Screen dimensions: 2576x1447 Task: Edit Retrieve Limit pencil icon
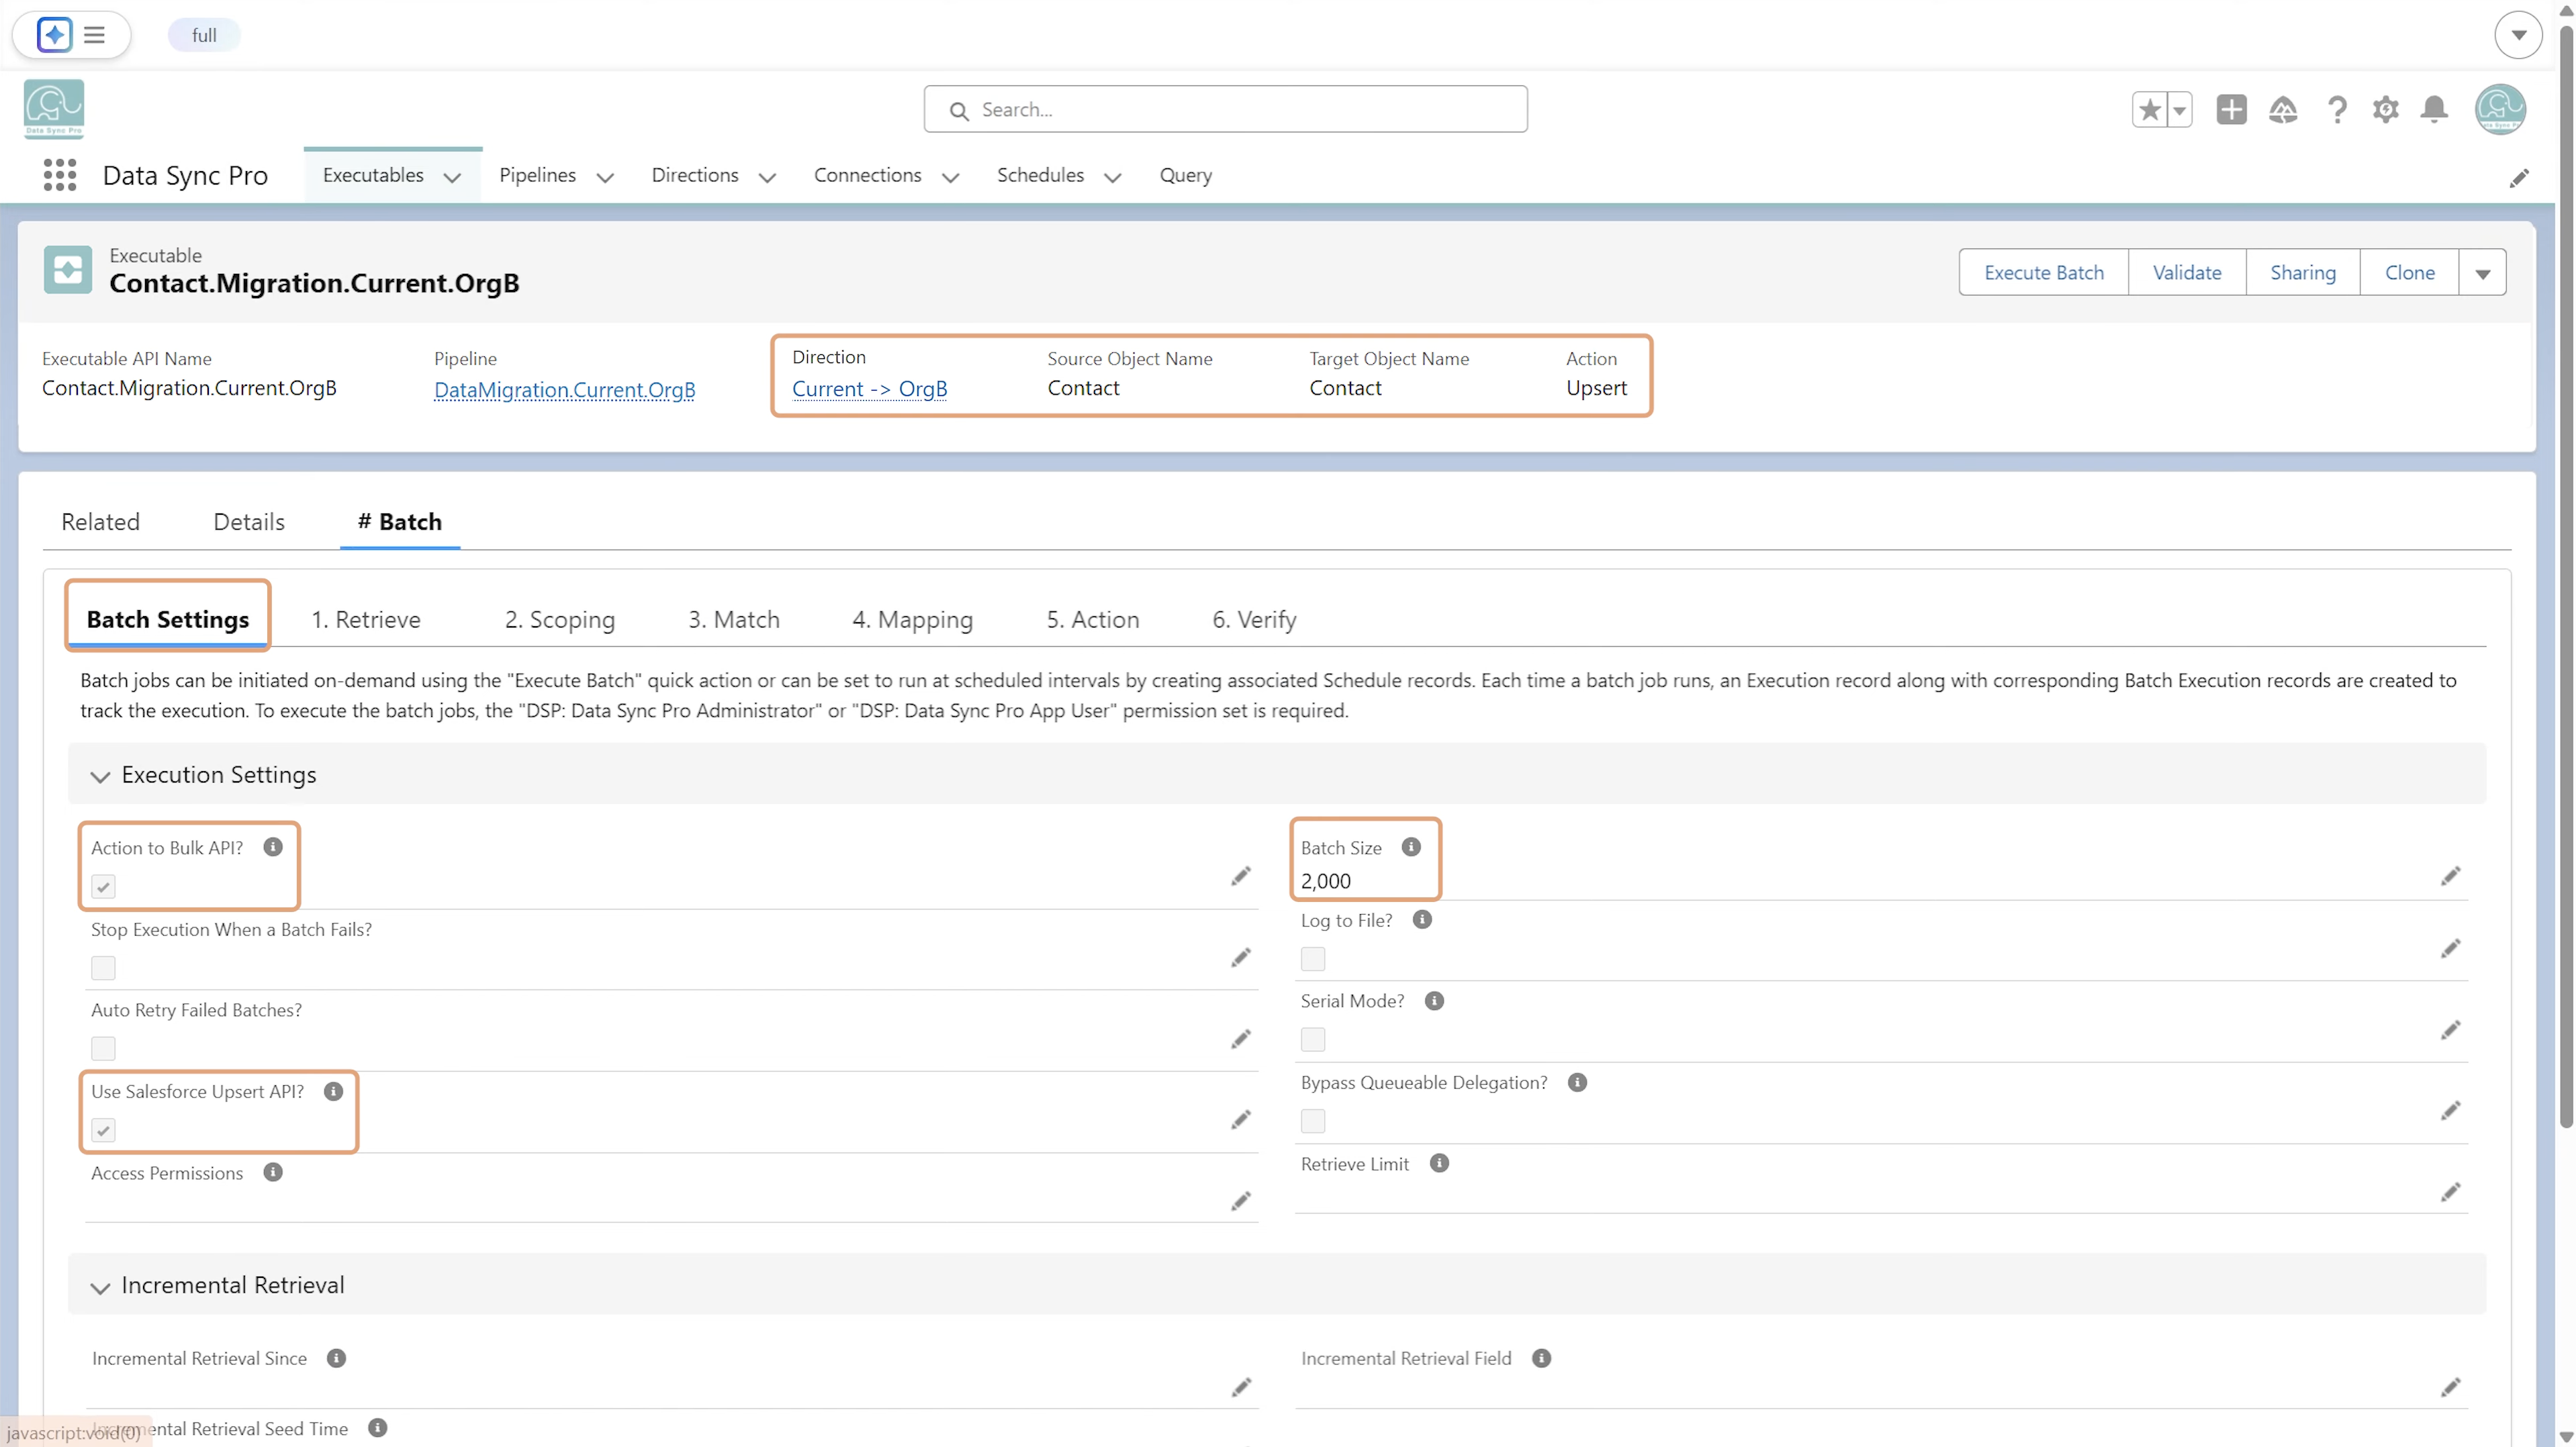[x=2450, y=1192]
